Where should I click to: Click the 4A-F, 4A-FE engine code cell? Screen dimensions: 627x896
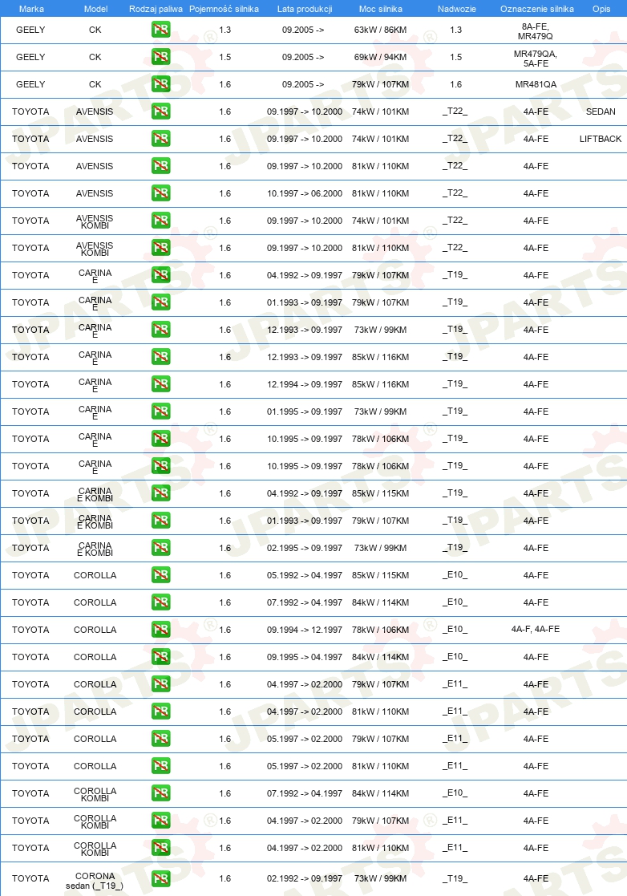pyautogui.click(x=535, y=629)
